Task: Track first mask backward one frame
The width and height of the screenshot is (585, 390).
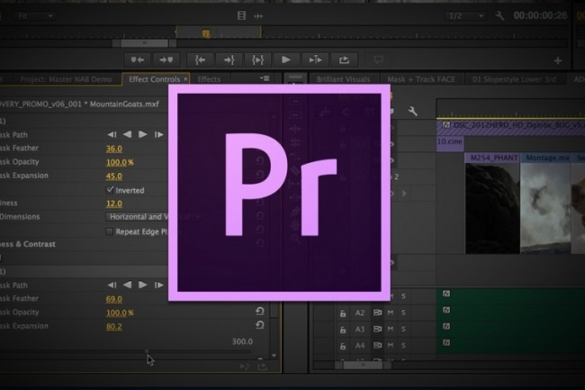Action: tap(112, 134)
